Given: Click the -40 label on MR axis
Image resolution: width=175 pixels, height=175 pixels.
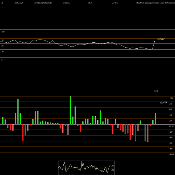Looking at the screenshot, I should (x=171, y=138).
